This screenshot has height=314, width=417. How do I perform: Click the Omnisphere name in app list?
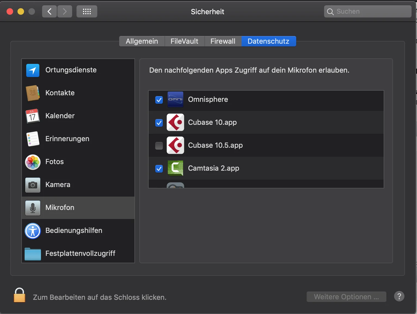pyautogui.click(x=208, y=99)
